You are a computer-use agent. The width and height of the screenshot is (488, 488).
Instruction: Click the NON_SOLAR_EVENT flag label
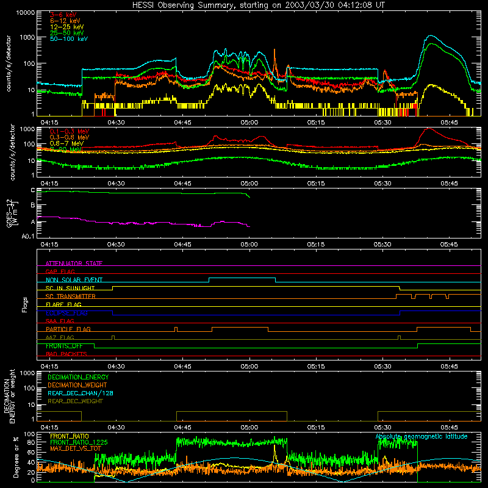(x=74, y=280)
